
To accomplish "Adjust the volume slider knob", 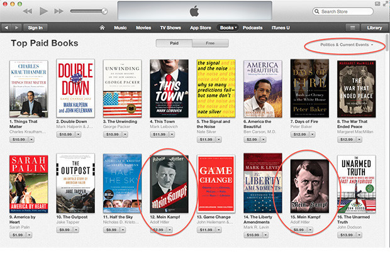I will 104,11.
